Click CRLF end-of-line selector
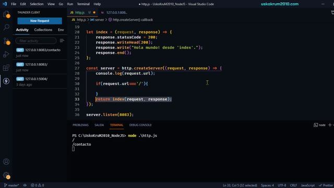Screen dimensions: 334x188 tap(293, 185)
